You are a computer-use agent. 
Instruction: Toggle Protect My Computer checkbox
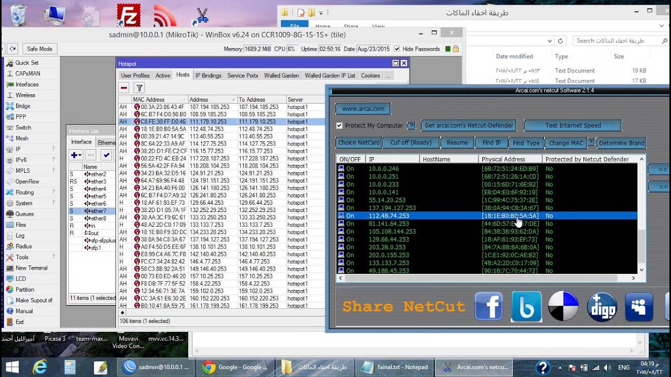tap(339, 126)
